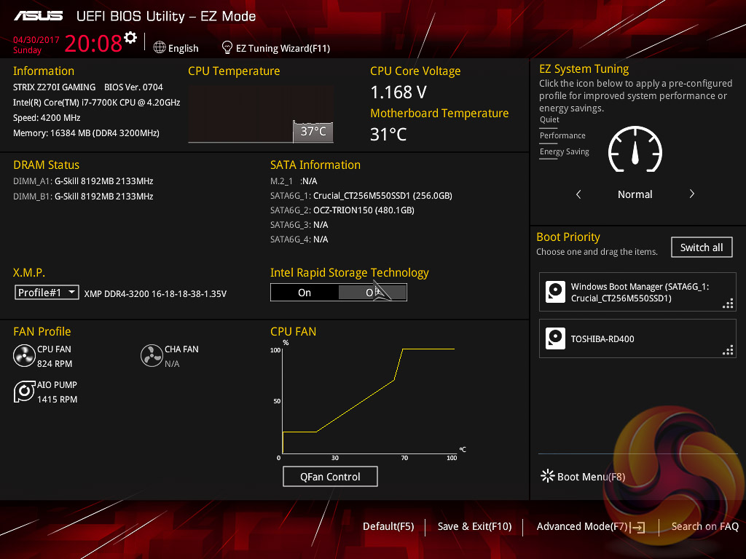Switch to Advanced Mode(F7)
This screenshot has width=746, height=559.
click(x=582, y=526)
